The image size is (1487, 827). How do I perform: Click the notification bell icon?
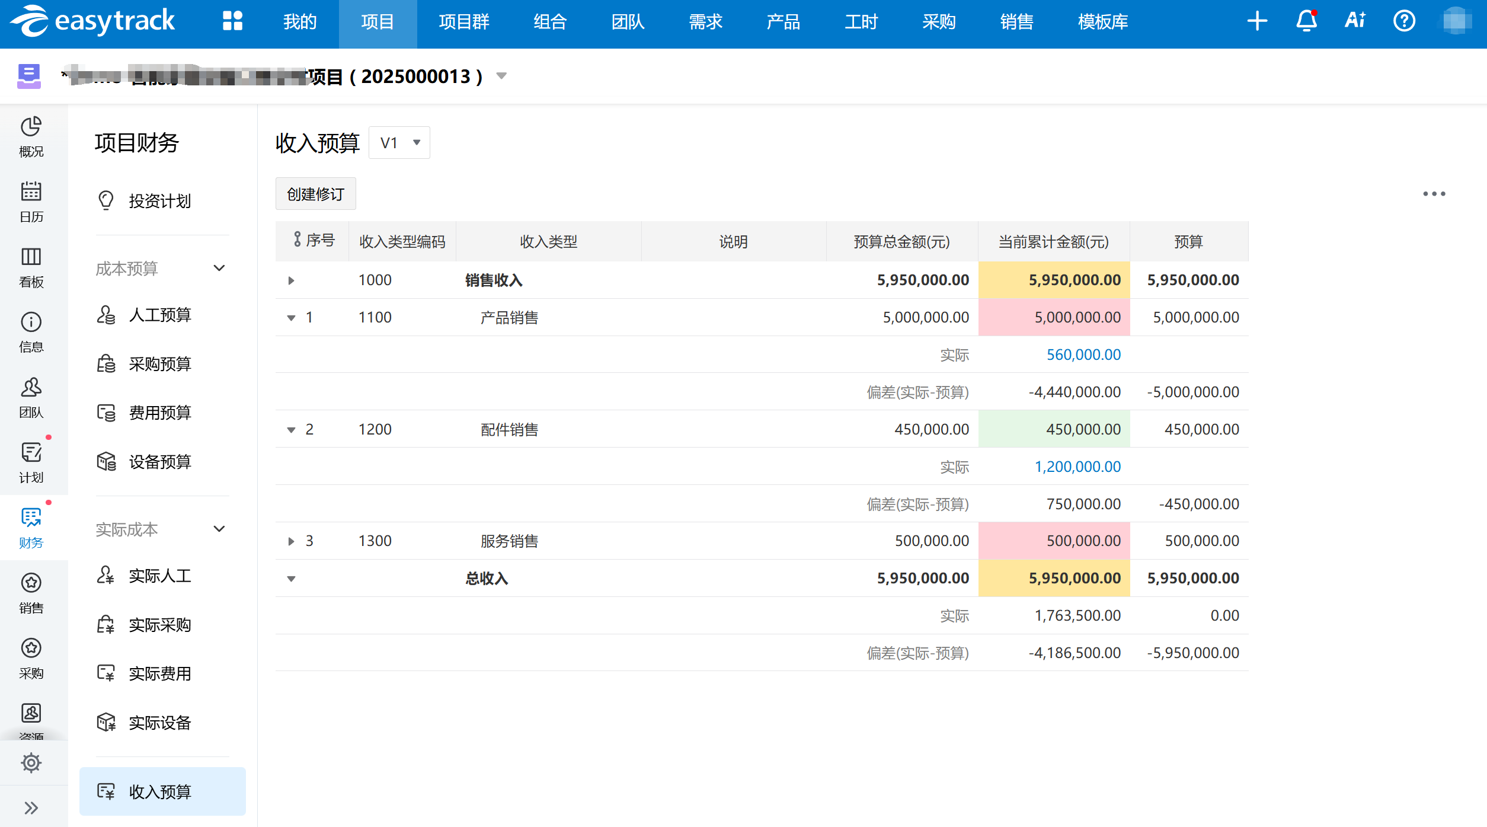[x=1306, y=21]
